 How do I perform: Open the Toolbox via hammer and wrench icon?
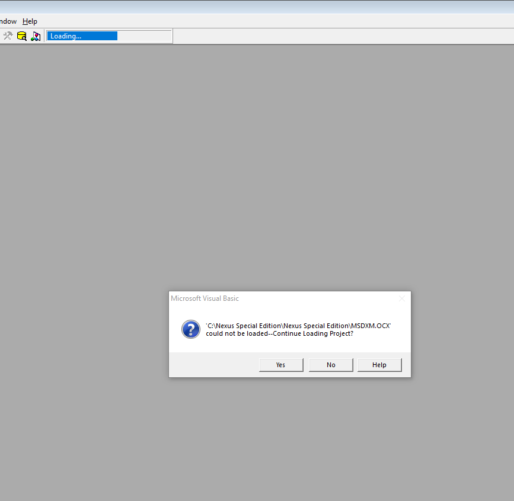pos(8,36)
